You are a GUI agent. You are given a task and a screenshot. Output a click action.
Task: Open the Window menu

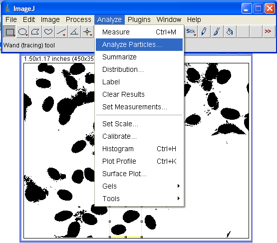click(x=169, y=19)
